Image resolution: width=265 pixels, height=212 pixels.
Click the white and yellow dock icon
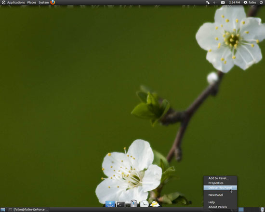point(155,204)
